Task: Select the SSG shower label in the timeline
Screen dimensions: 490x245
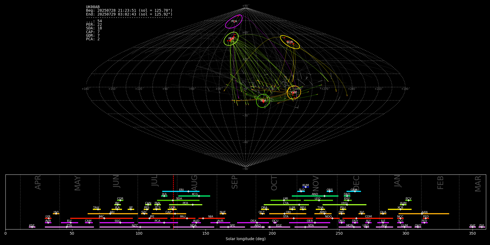Action: point(118,221)
